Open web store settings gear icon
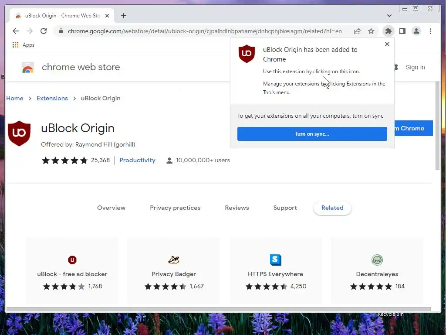 [396, 67]
